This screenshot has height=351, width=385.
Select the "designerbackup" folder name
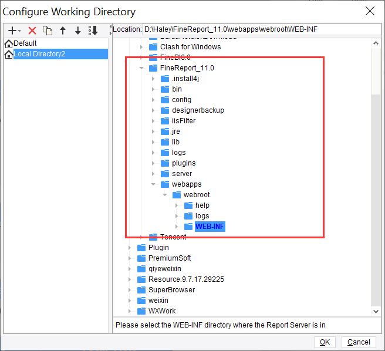pyautogui.click(x=198, y=110)
